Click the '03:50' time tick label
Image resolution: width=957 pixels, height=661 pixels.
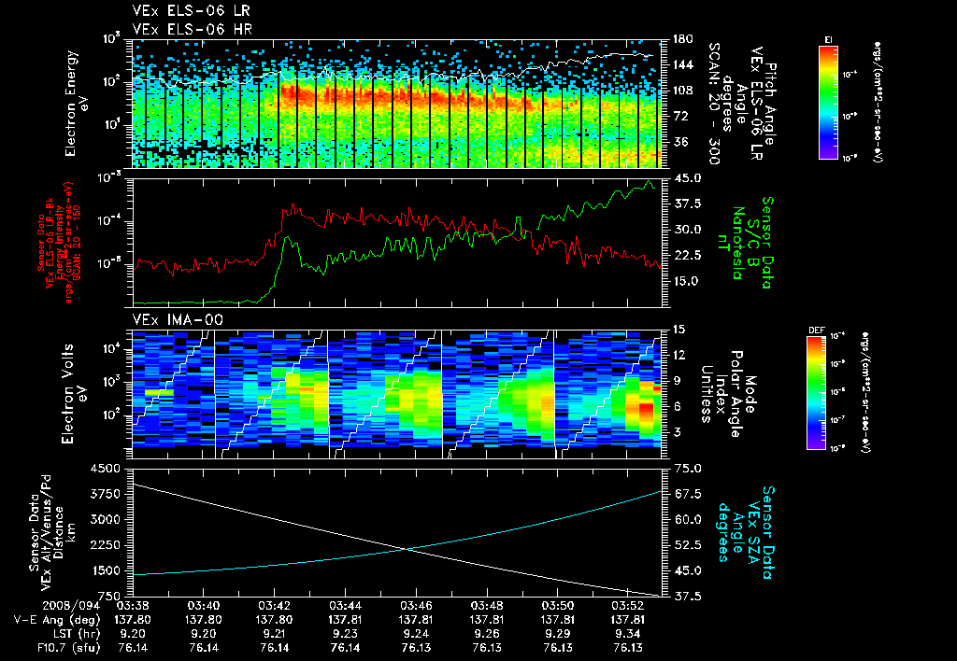558,606
